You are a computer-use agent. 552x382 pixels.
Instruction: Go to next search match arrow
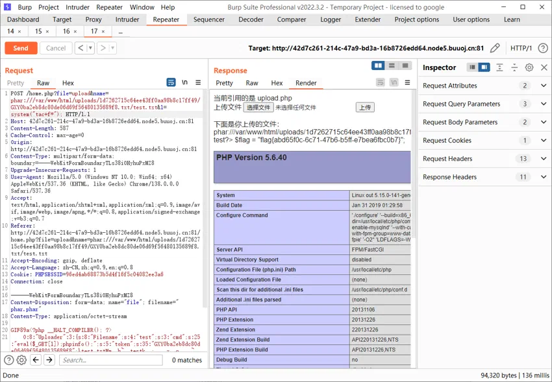tap(49, 360)
